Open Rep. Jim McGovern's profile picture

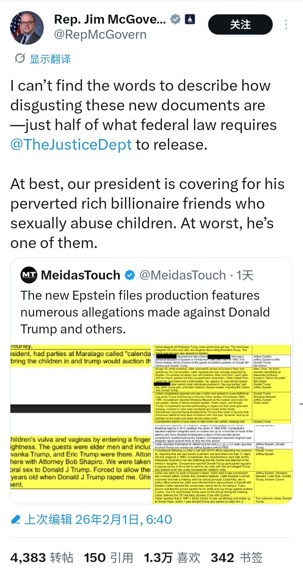click(x=27, y=28)
